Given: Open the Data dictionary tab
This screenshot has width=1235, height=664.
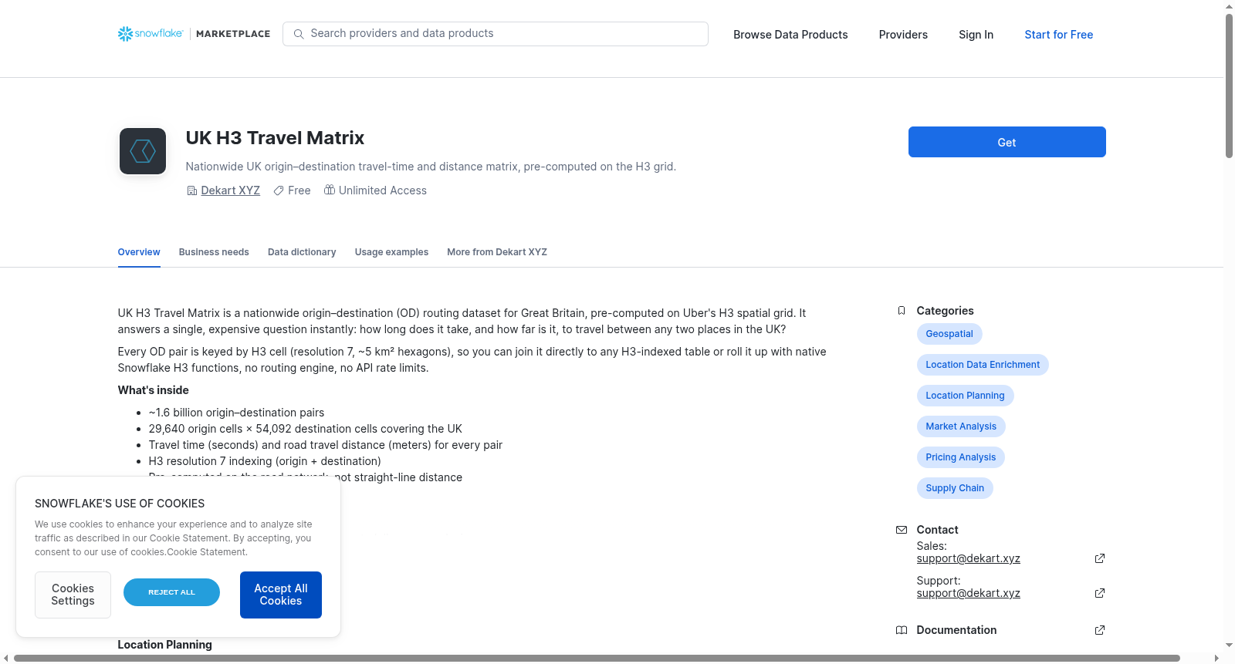Looking at the screenshot, I should point(302,252).
